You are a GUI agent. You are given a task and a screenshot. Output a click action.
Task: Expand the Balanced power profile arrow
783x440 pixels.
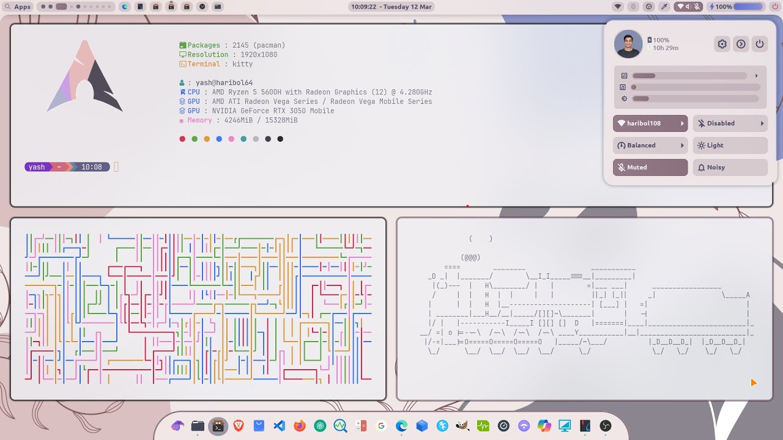pyautogui.click(x=682, y=145)
